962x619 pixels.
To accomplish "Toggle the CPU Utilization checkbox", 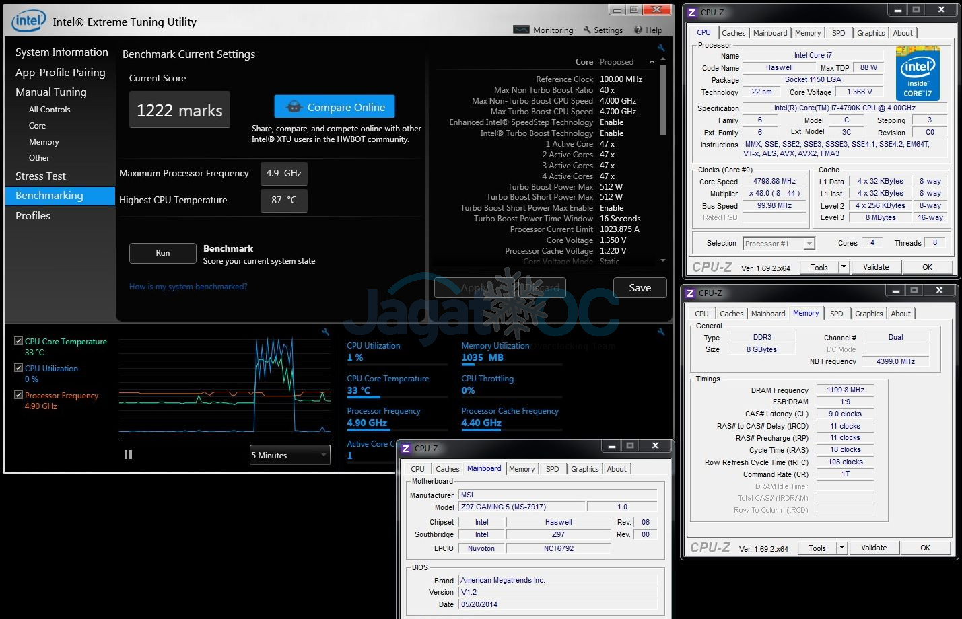I will point(18,368).
